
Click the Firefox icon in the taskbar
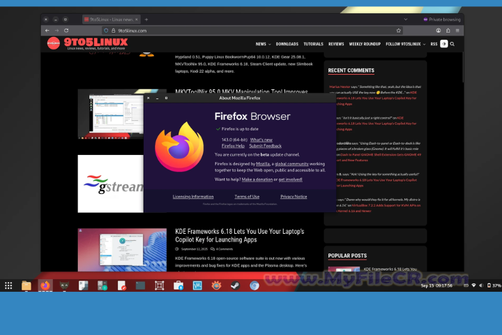[x=45, y=285]
